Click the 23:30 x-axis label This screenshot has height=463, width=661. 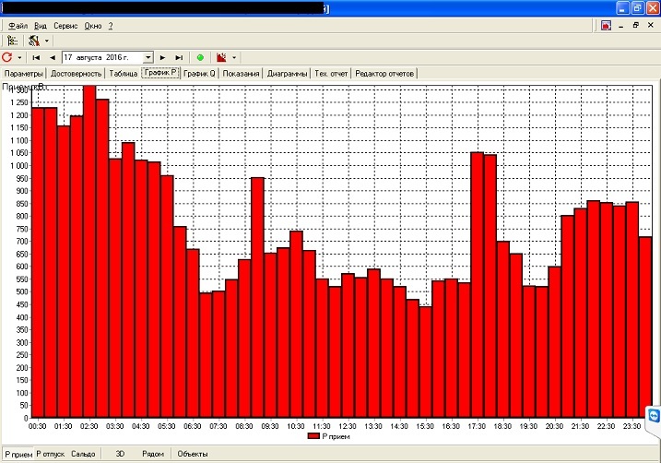pos(631,426)
